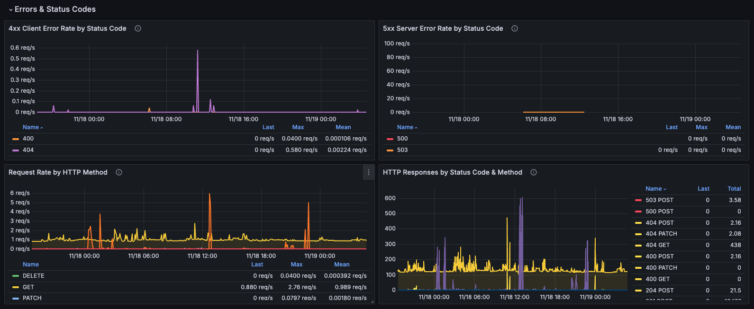Collapse the Errors & Status Codes row
This screenshot has height=309, width=754.
11,9
